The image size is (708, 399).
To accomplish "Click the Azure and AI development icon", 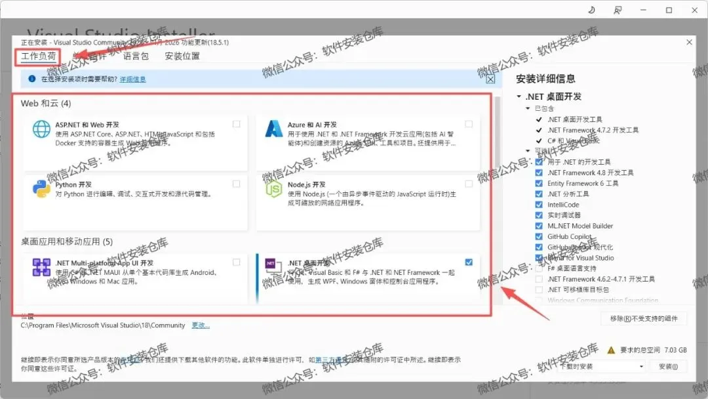I will (273, 129).
